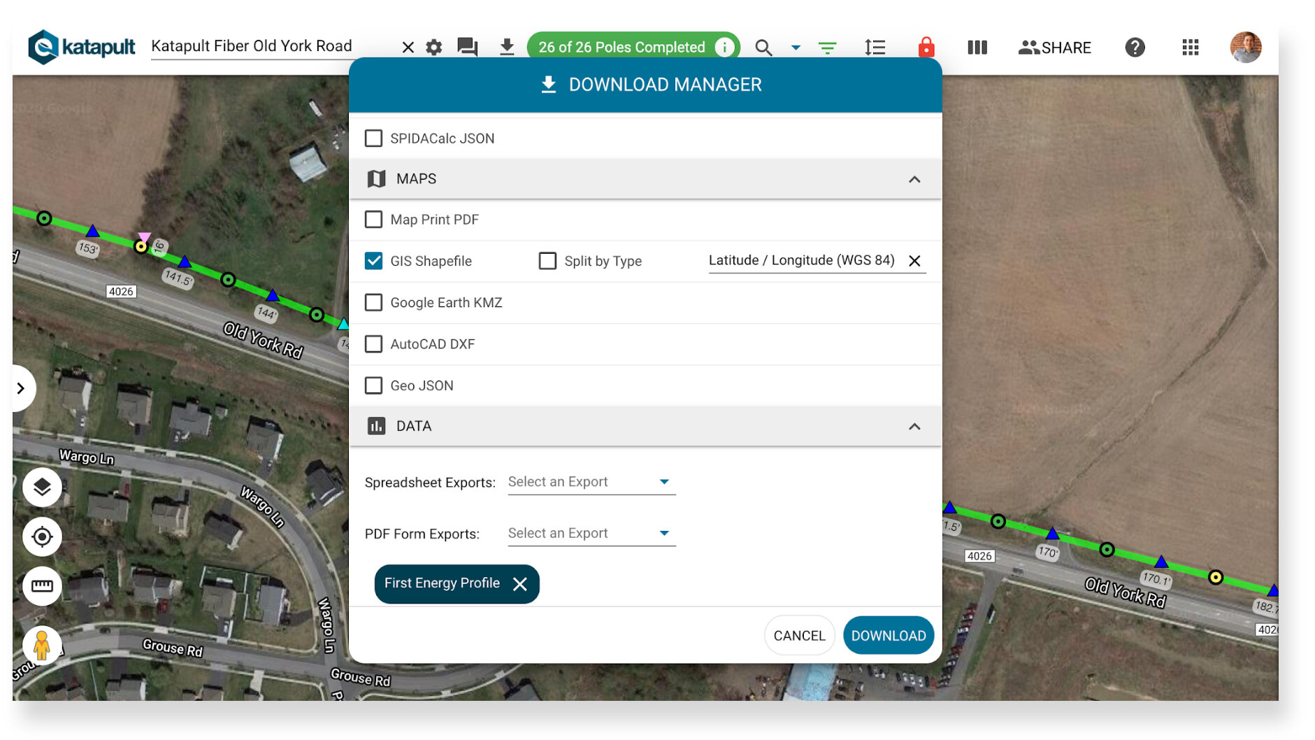Check the Geo JSON option

pyautogui.click(x=374, y=385)
